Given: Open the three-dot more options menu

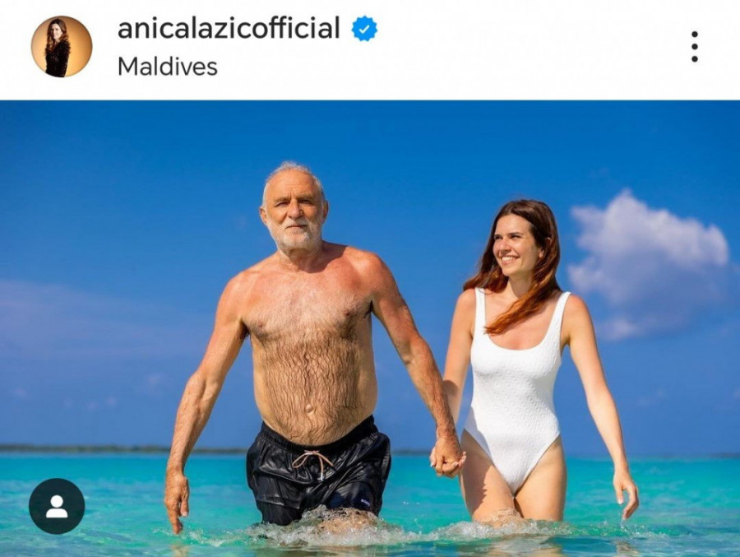Looking at the screenshot, I should tap(694, 47).
